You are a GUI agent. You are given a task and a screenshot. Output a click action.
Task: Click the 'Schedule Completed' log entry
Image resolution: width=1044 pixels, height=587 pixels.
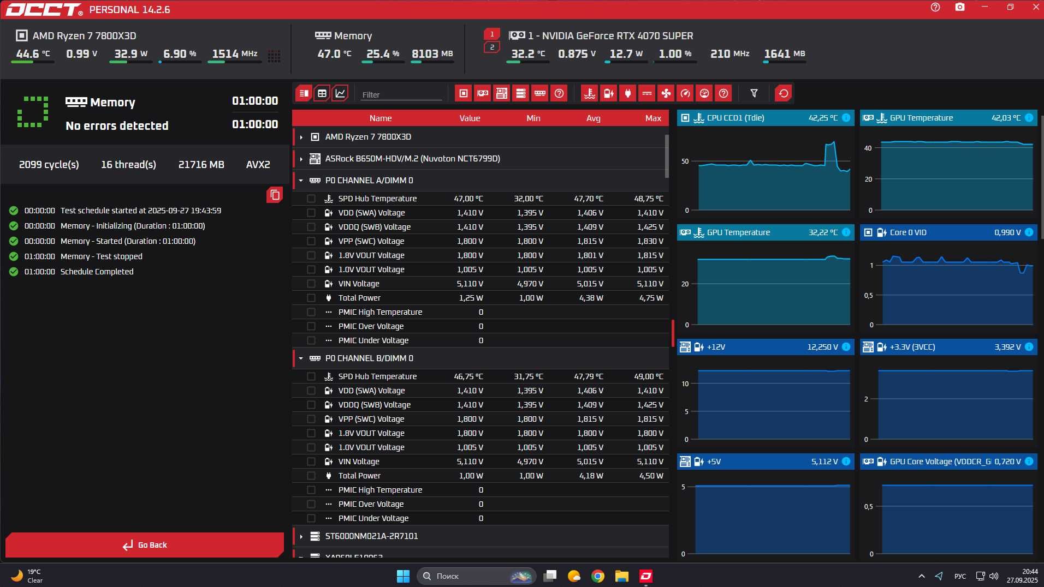(x=97, y=272)
